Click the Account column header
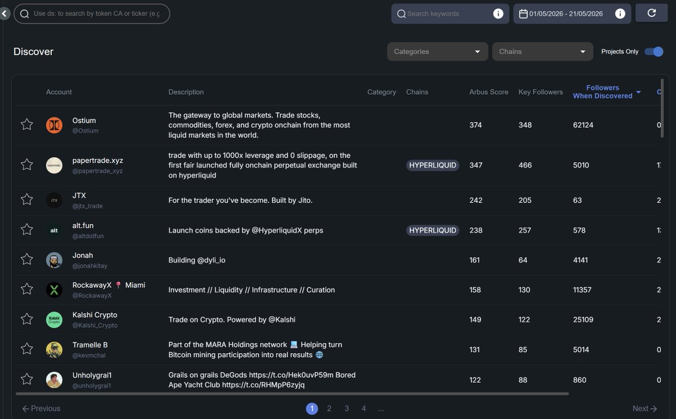The image size is (676, 419). click(x=59, y=92)
